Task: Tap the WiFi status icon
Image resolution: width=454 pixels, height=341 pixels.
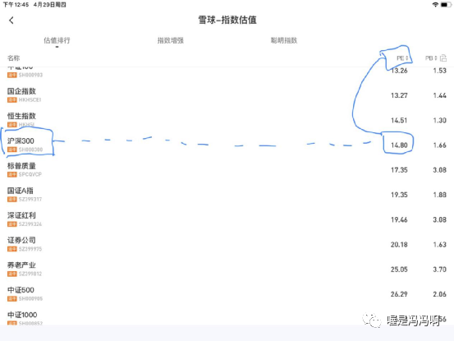Action: pos(435,5)
